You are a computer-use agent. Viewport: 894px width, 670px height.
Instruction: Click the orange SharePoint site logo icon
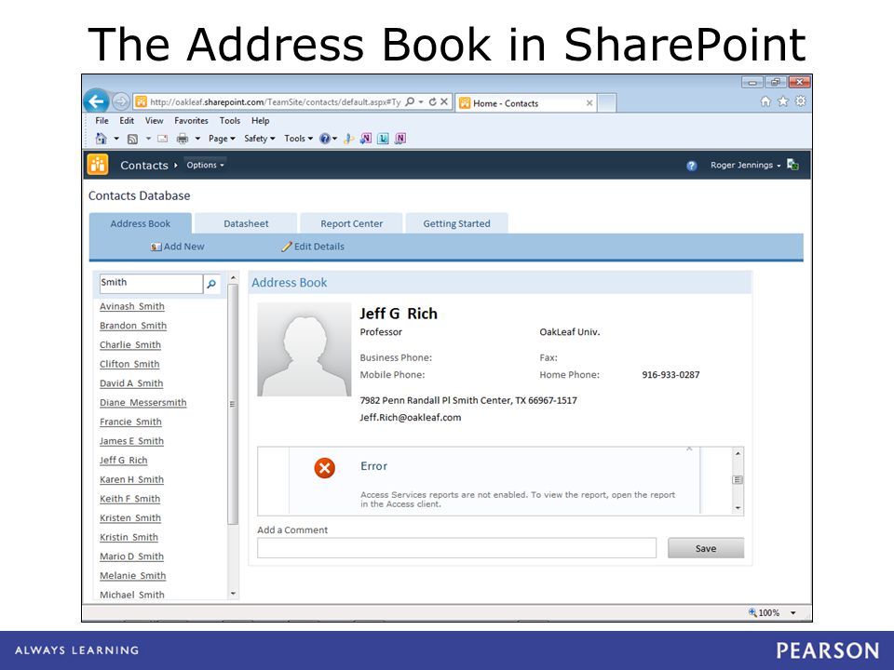(98, 165)
